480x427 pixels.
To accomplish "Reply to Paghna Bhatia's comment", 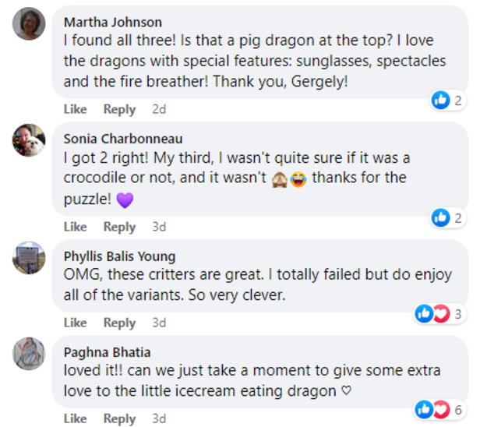I will [x=119, y=418].
